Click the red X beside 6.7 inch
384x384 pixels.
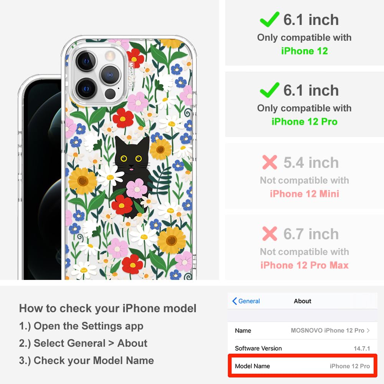270,233
